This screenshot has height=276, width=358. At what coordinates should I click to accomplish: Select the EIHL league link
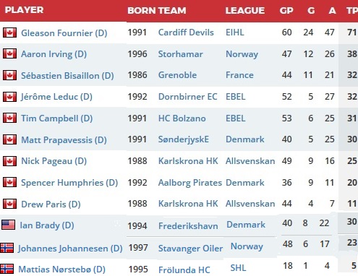coord(235,33)
